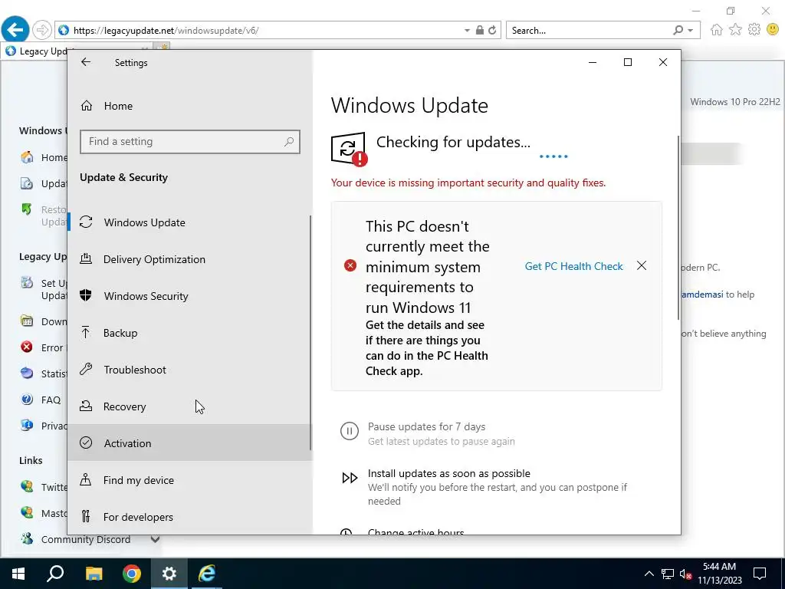The width and height of the screenshot is (785, 589).
Task: Click Internet Explorer forward button
Action: (x=42, y=30)
